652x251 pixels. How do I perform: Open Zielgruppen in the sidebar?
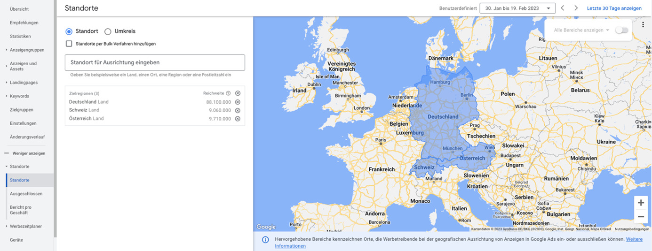point(22,110)
